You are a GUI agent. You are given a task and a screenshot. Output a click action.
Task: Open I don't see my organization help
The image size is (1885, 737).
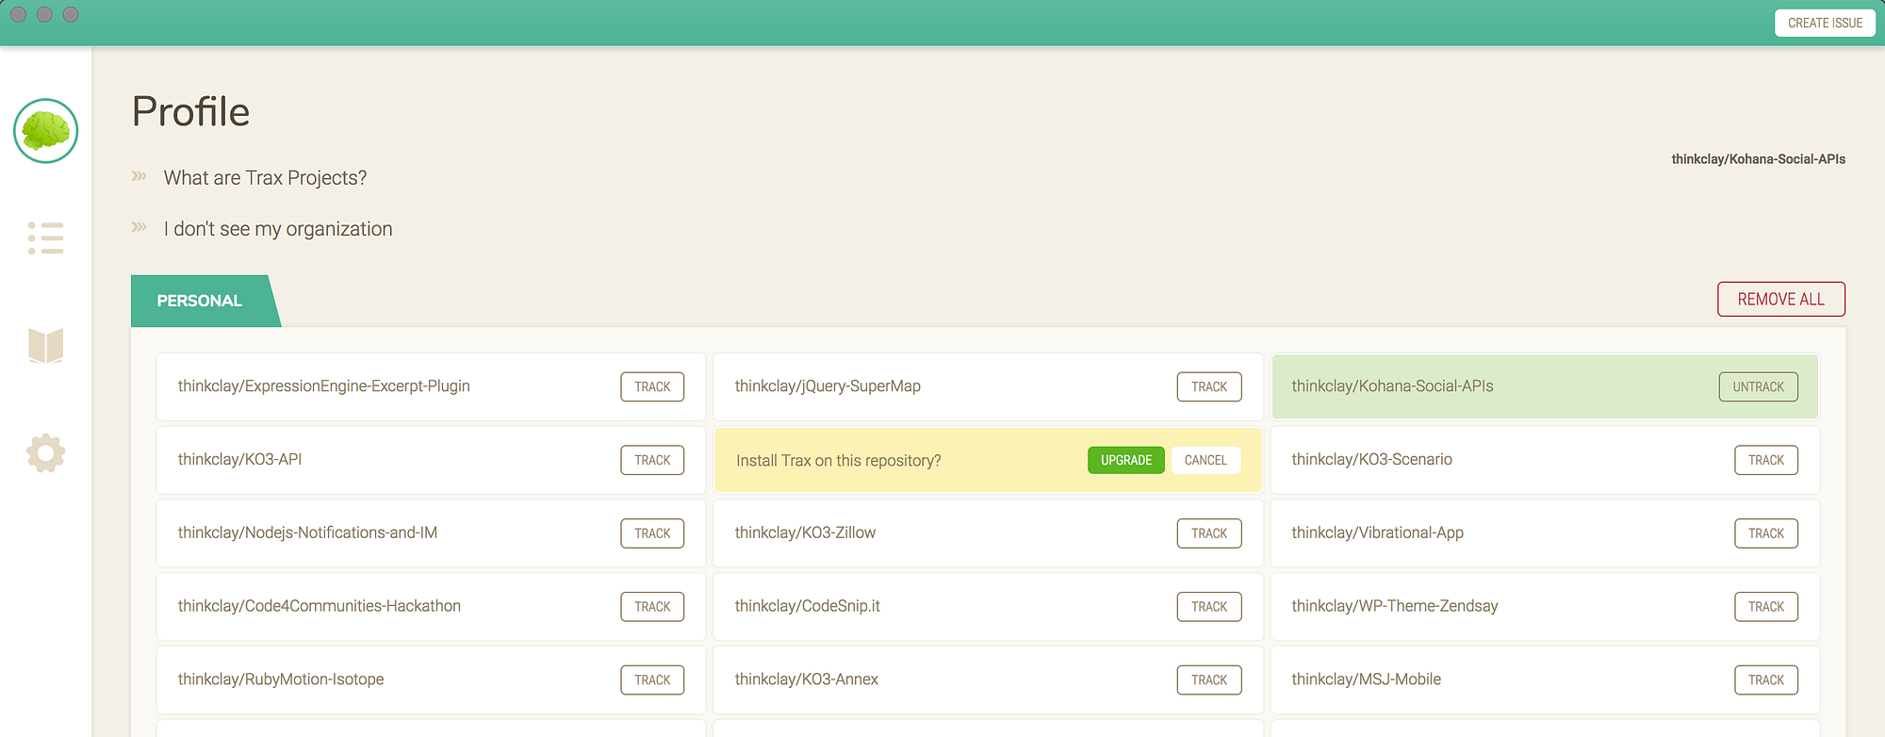[x=278, y=229]
